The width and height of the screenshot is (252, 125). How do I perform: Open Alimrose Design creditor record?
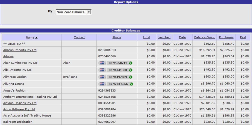click(15, 77)
